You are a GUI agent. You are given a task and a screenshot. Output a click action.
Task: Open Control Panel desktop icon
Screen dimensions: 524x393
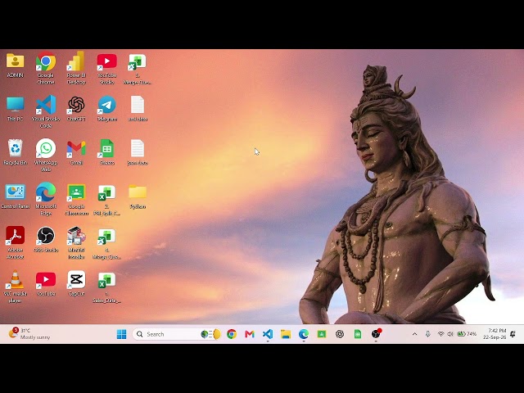click(x=15, y=196)
